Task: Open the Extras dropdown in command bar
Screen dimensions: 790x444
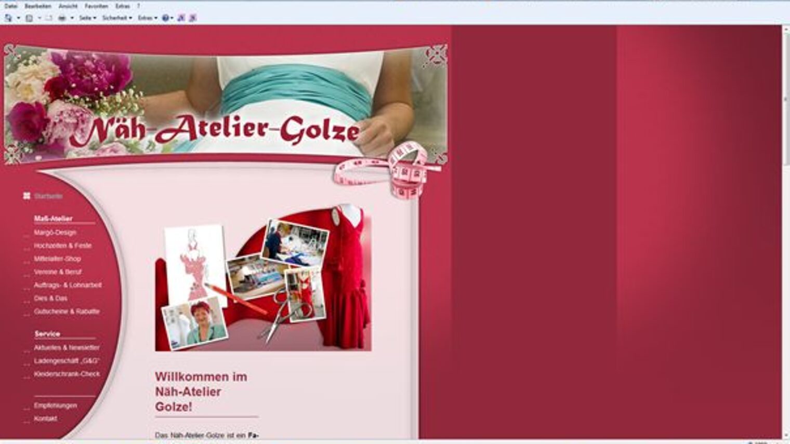Action: click(148, 18)
